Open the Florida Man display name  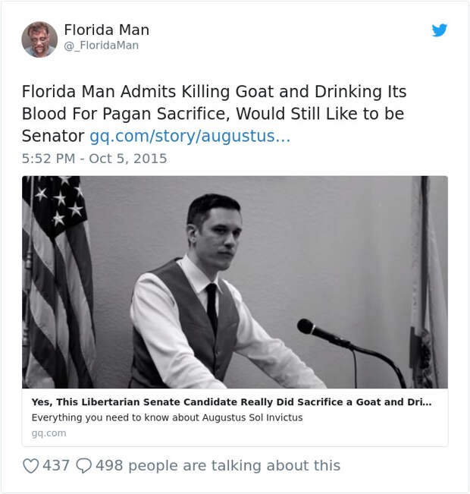pyautogui.click(x=106, y=30)
